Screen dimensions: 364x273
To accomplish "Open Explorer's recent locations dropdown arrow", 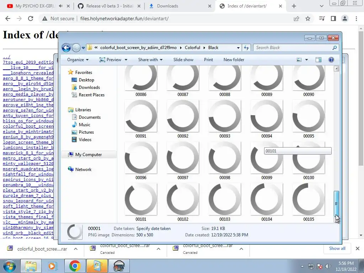I will click(83, 48).
